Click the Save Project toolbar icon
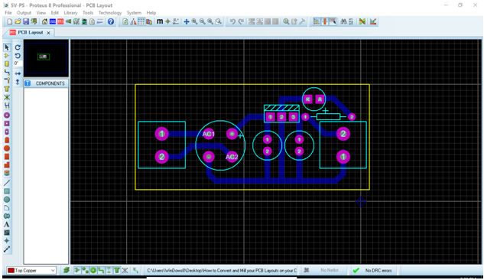The height and width of the screenshot is (280, 484). (x=26, y=21)
